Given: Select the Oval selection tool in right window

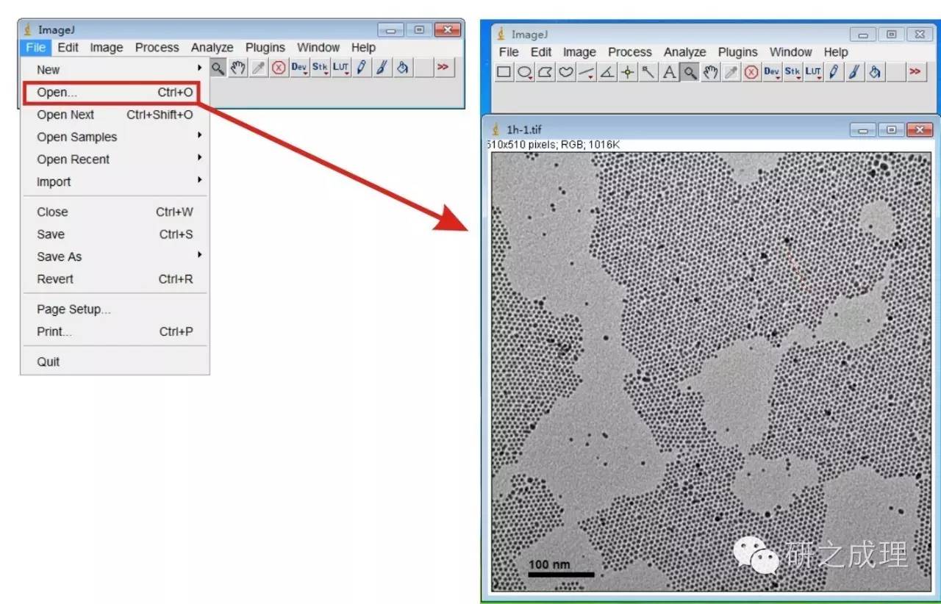Looking at the screenshot, I should tap(525, 71).
